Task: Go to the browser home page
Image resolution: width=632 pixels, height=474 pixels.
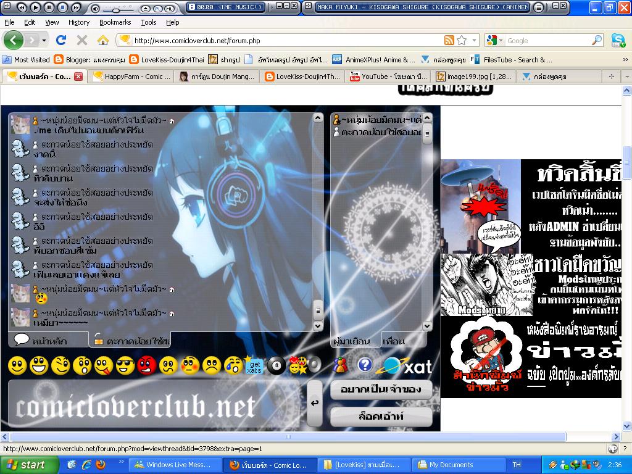Action: [x=103, y=40]
